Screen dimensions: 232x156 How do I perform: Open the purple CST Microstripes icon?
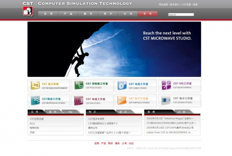click(x=166, y=85)
